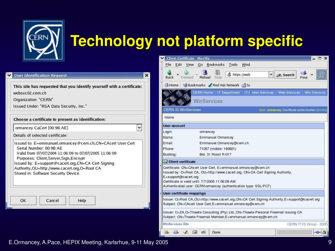The image size is (335, 251).
Task: Follow the Win Services link
Action: (x=315, y=92)
